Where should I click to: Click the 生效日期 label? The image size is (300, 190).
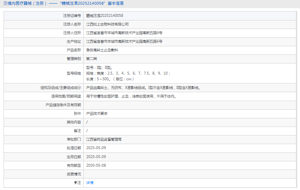pos(74,157)
